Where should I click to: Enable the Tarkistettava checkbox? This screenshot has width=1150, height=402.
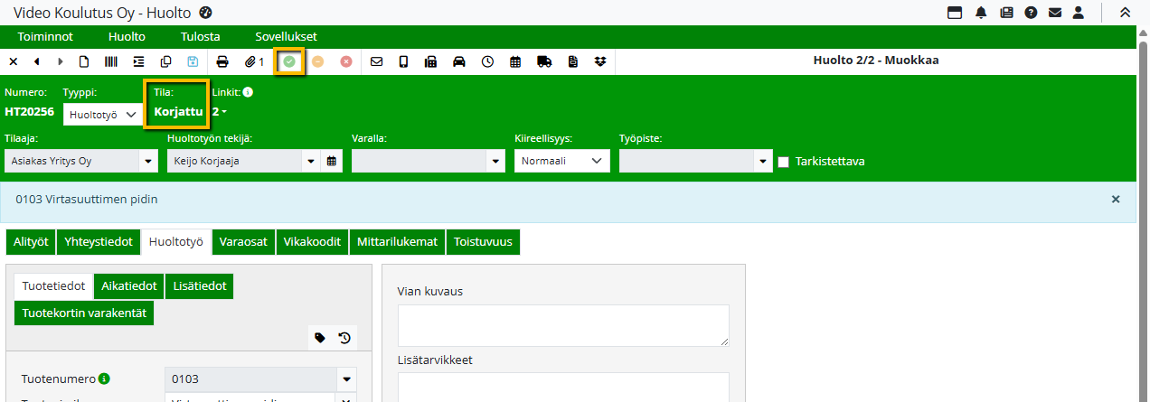(x=784, y=162)
